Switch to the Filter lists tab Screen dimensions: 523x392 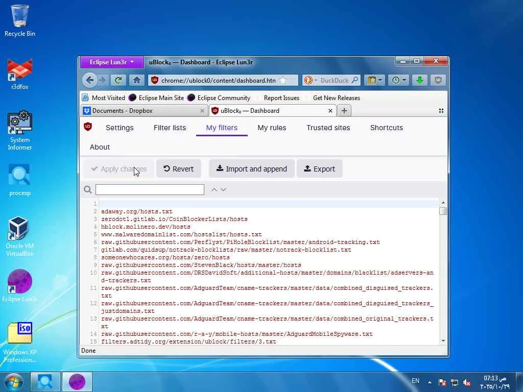pyautogui.click(x=170, y=128)
